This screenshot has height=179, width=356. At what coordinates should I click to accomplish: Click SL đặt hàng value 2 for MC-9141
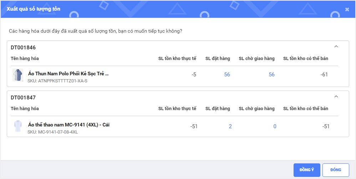230,126
